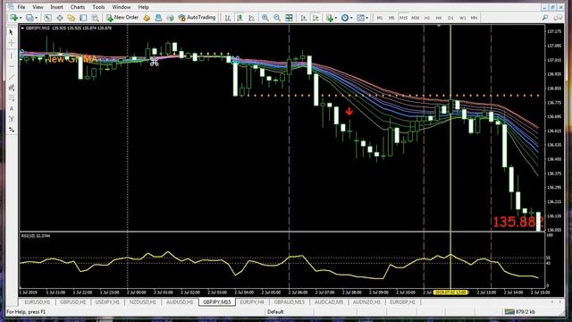This screenshot has width=572, height=322.
Task: Switch to the EURUSD,H1 chart tab
Action: point(38,302)
